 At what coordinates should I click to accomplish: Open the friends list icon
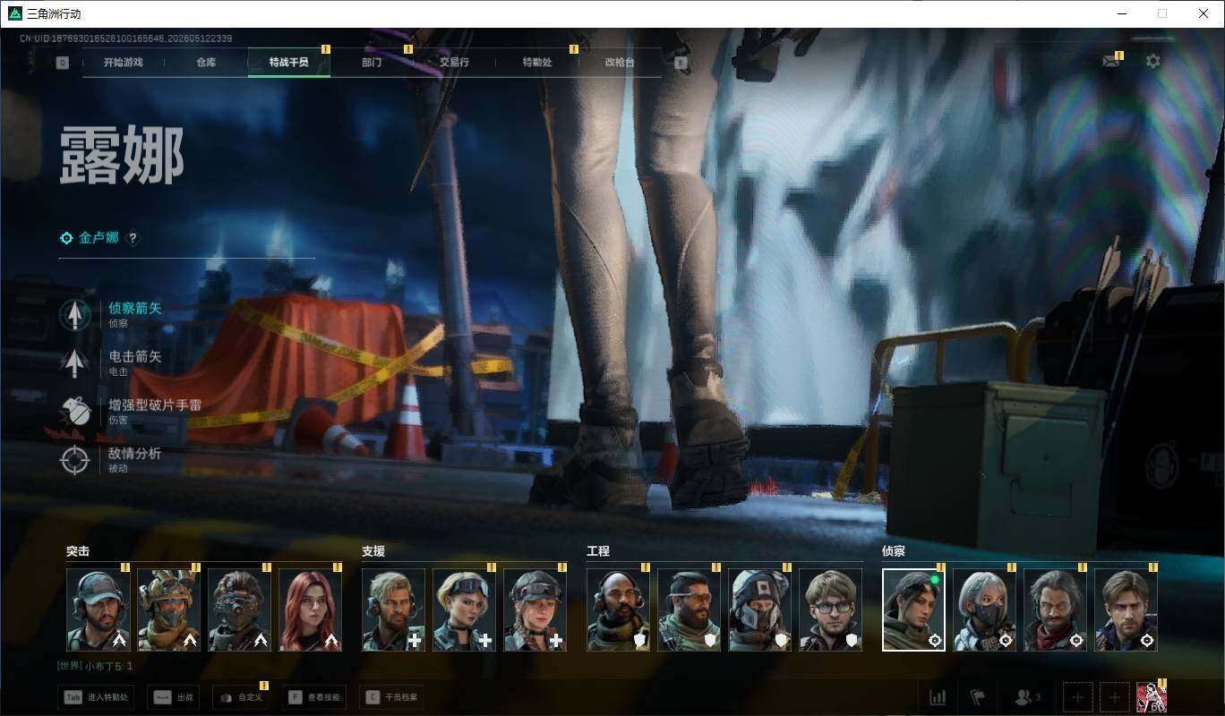tap(1026, 697)
